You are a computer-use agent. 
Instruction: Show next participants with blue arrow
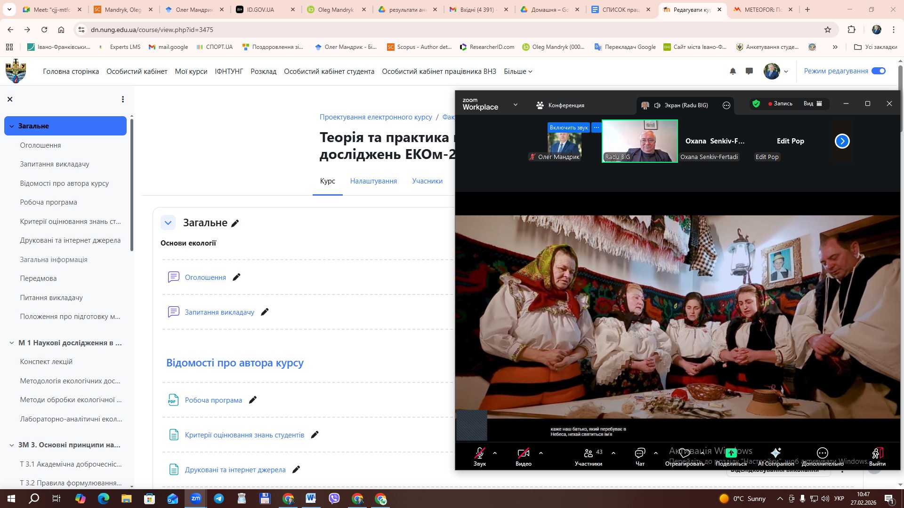(x=842, y=141)
